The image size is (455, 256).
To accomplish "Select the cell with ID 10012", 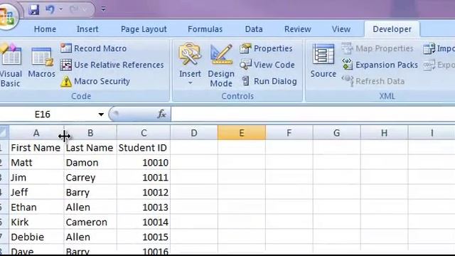I will [x=144, y=192].
